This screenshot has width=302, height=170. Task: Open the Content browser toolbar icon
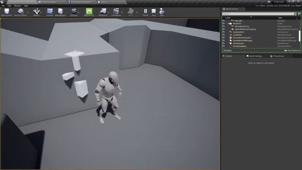(x=50, y=11)
